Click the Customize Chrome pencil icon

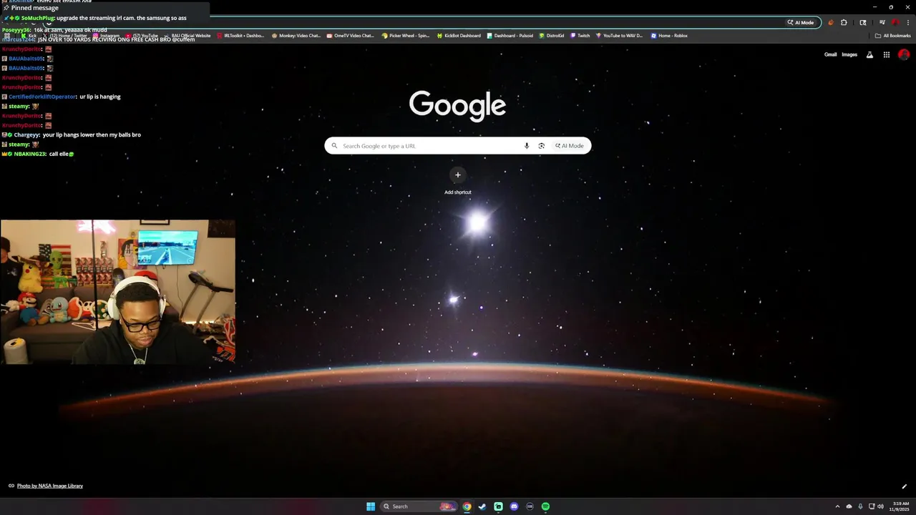click(904, 486)
